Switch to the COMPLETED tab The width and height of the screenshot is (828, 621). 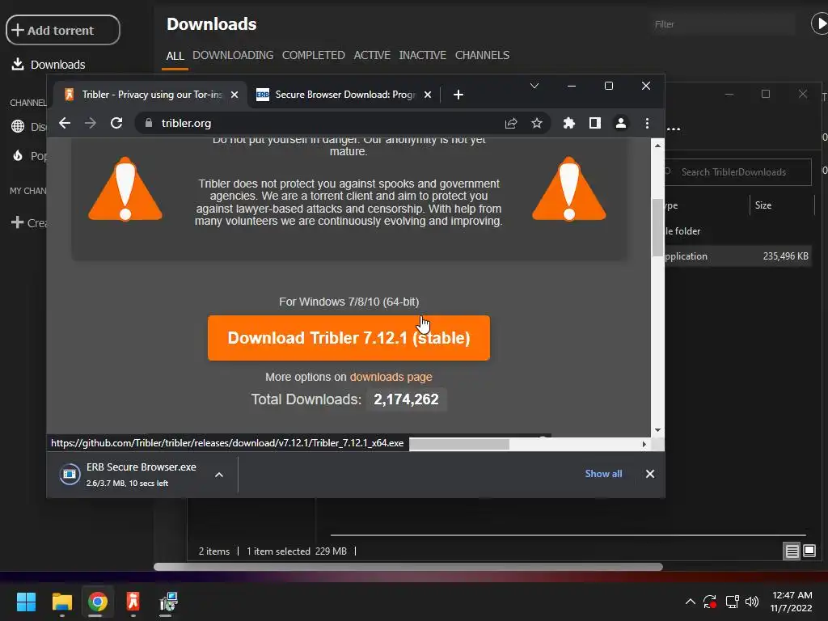pos(313,55)
